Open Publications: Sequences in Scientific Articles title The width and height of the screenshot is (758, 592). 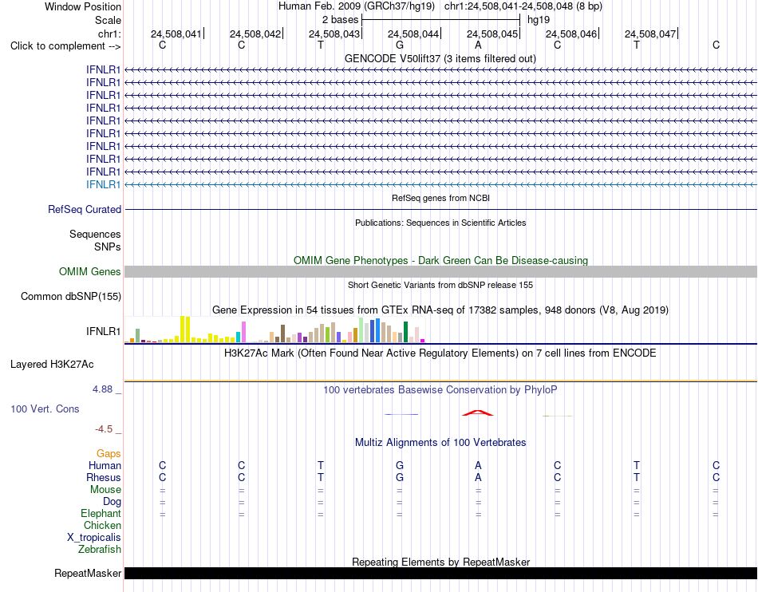(440, 223)
